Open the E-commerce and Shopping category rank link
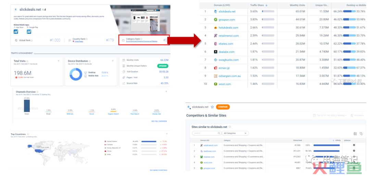 click(x=141, y=41)
